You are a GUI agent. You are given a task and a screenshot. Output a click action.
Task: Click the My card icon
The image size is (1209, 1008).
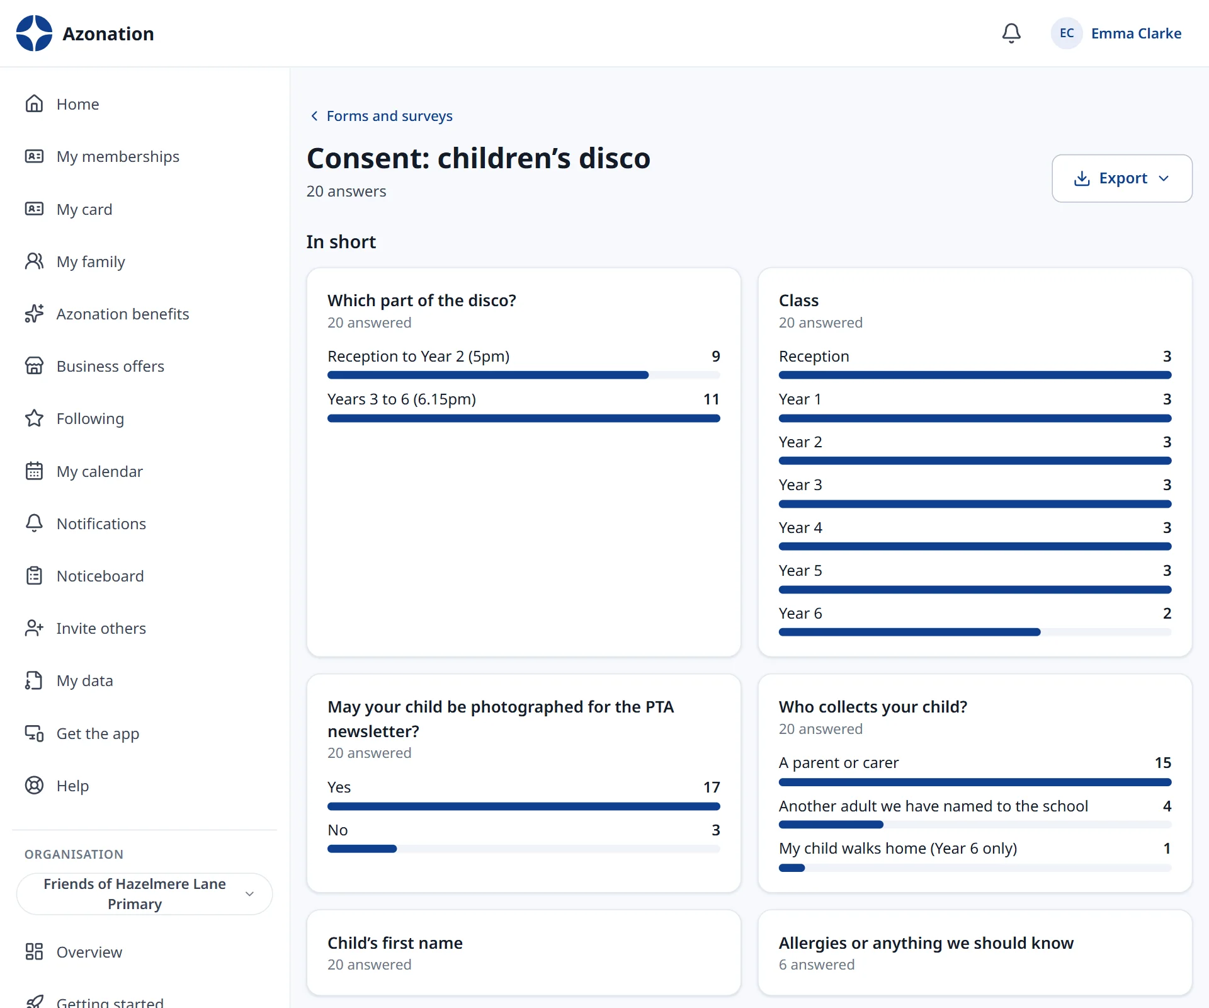[34, 209]
